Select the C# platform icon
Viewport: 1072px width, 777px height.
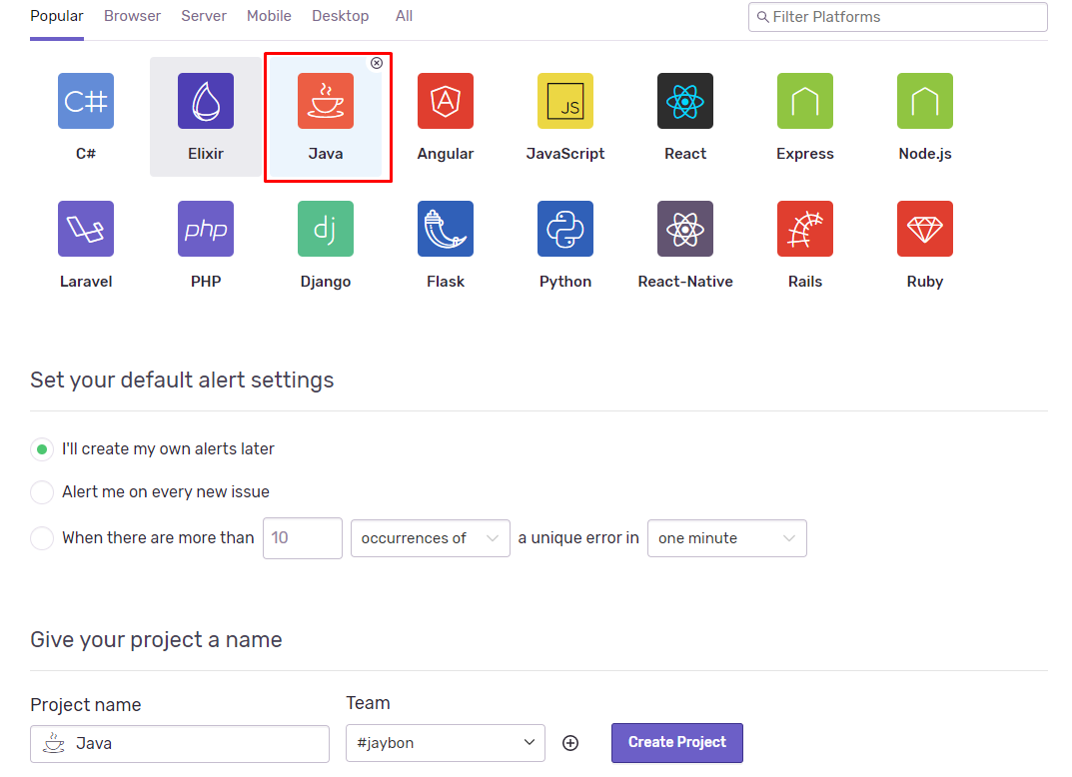coord(86,101)
